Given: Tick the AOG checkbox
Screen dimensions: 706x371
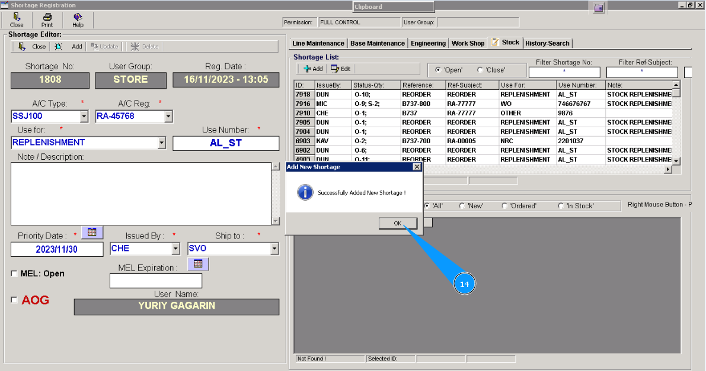Looking at the screenshot, I should tap(15, 300).
